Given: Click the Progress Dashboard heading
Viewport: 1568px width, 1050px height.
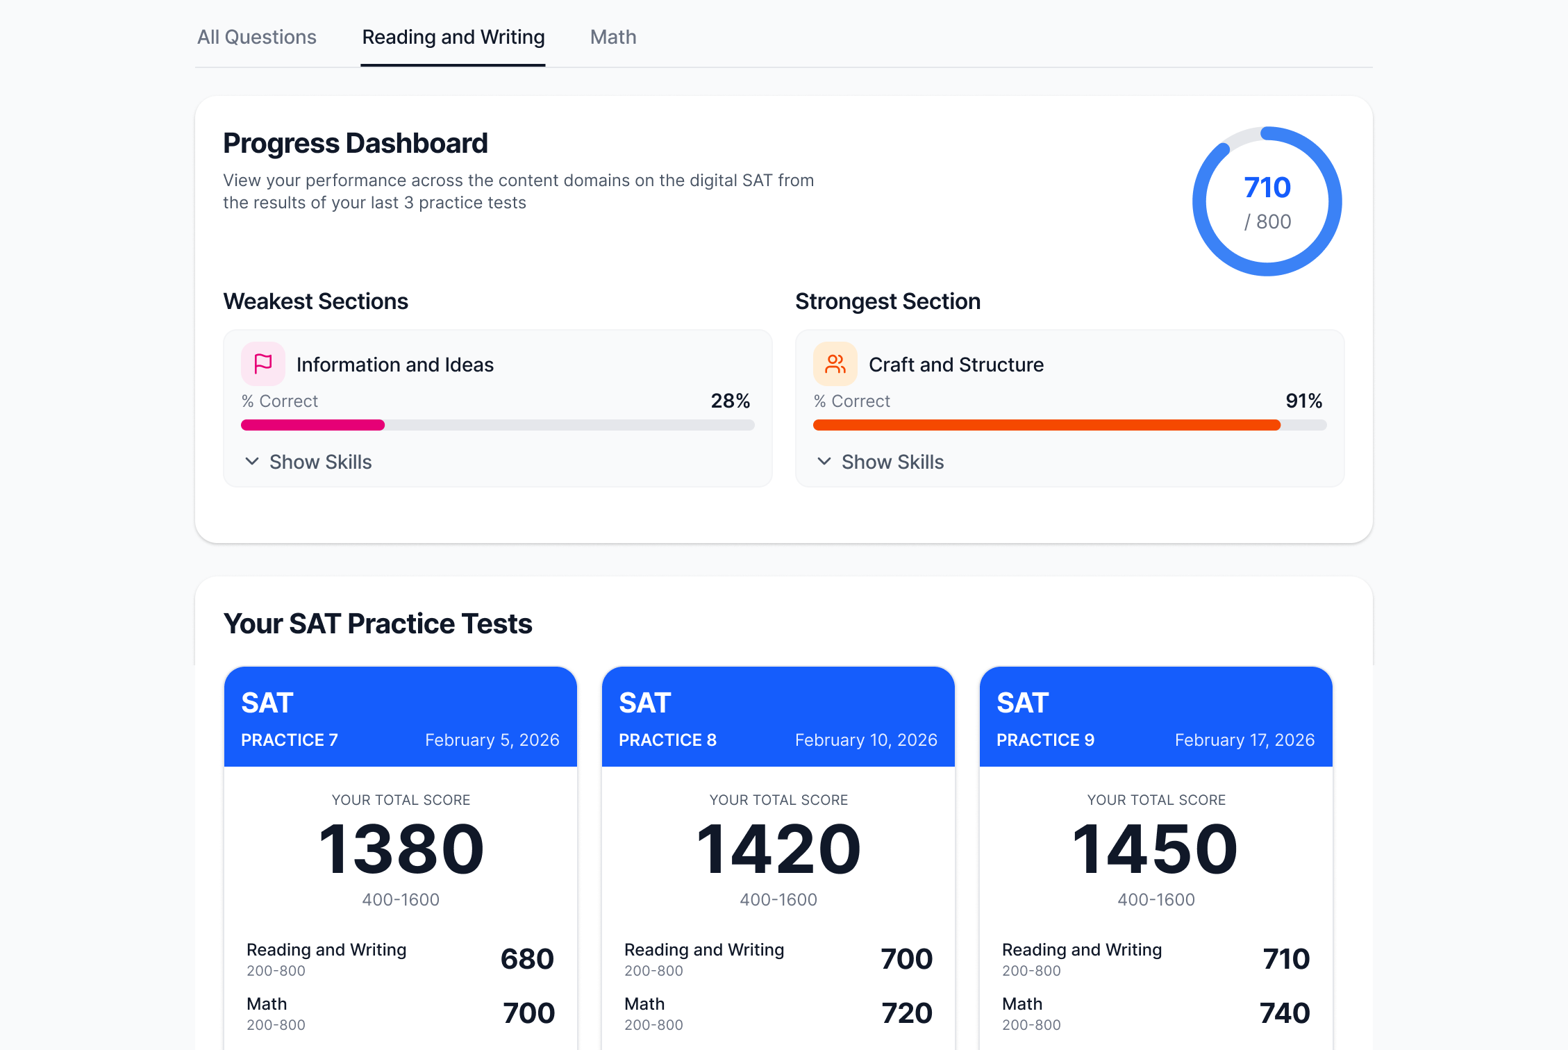Looking at the screenshot, I should pos(356,143).
